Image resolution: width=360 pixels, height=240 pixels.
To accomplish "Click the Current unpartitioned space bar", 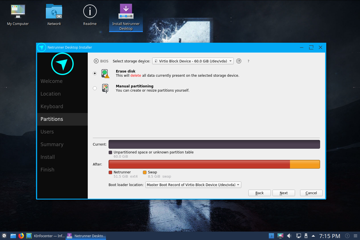I will click(214, 144).
